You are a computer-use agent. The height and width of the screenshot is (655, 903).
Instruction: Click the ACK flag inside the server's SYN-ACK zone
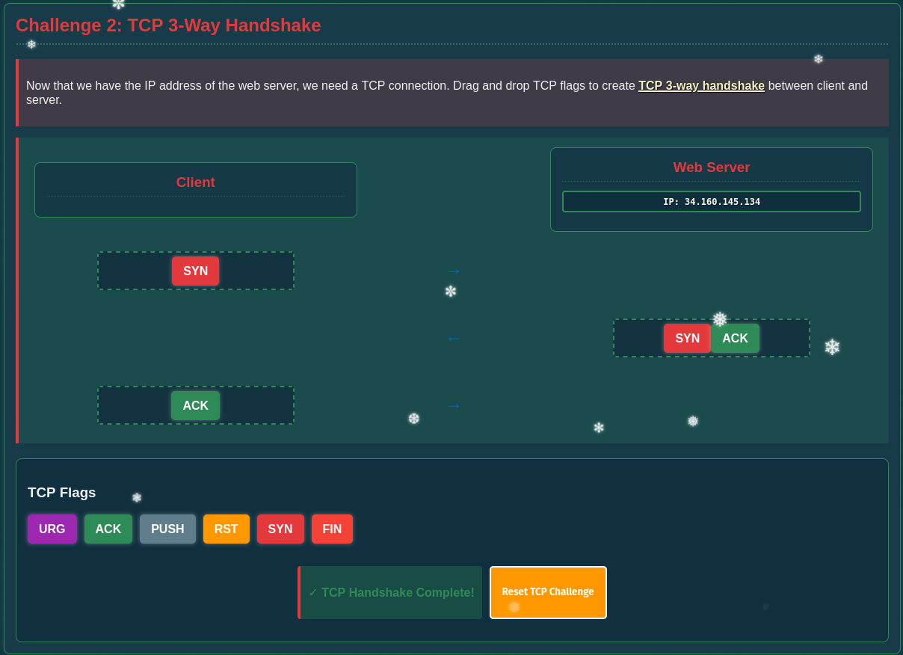coord(735,338)
